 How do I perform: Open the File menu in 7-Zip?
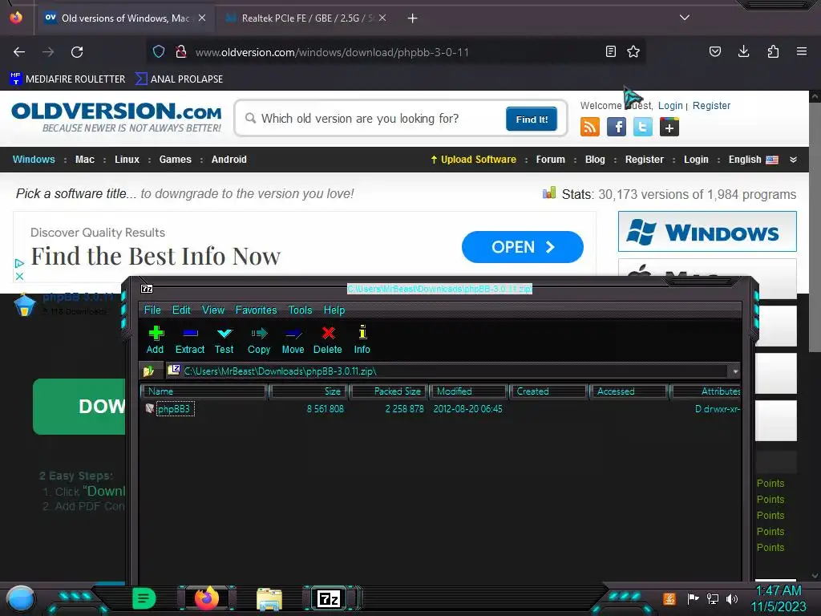click(152, 310)
